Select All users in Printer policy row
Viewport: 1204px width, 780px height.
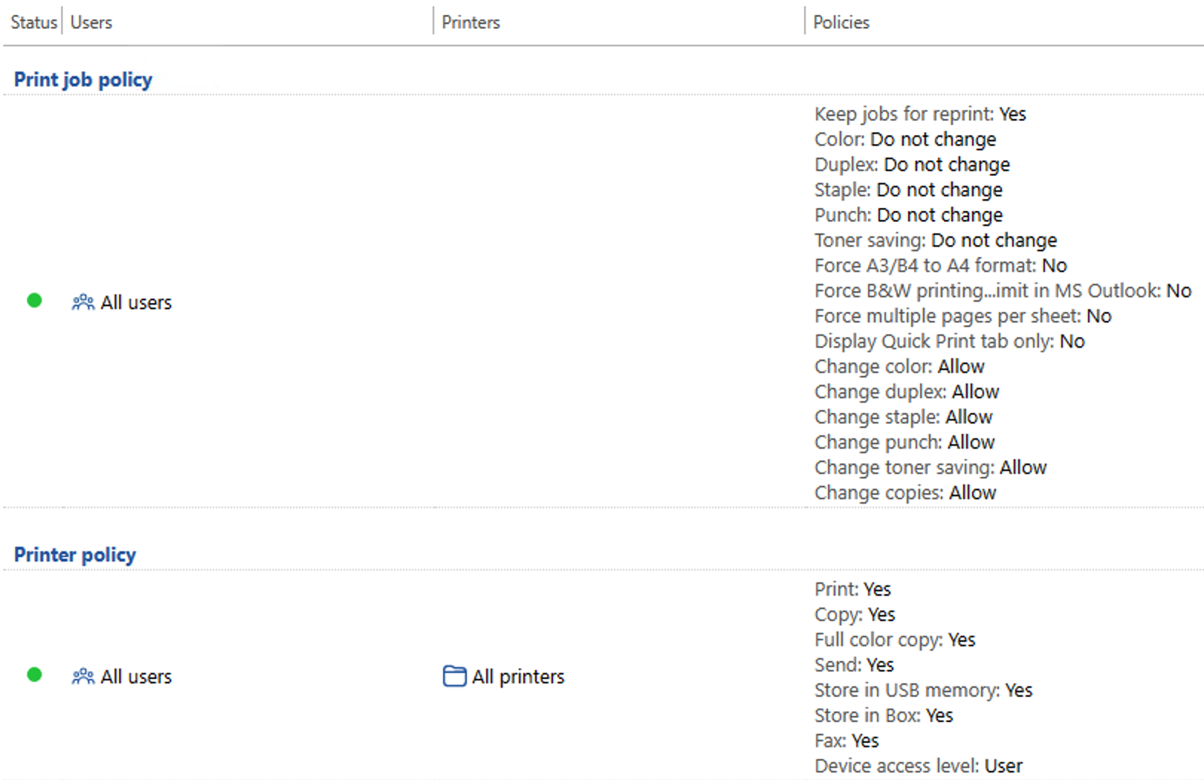point(136,677)
